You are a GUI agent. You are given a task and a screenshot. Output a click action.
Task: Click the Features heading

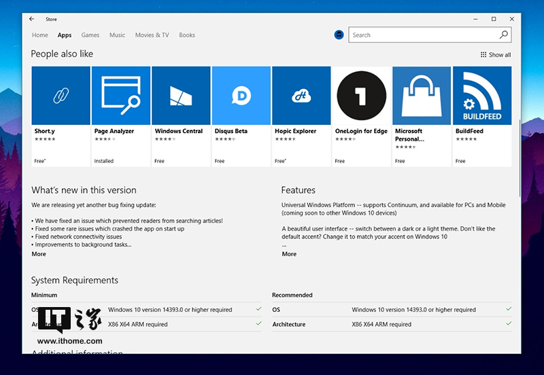coord(298,190)
